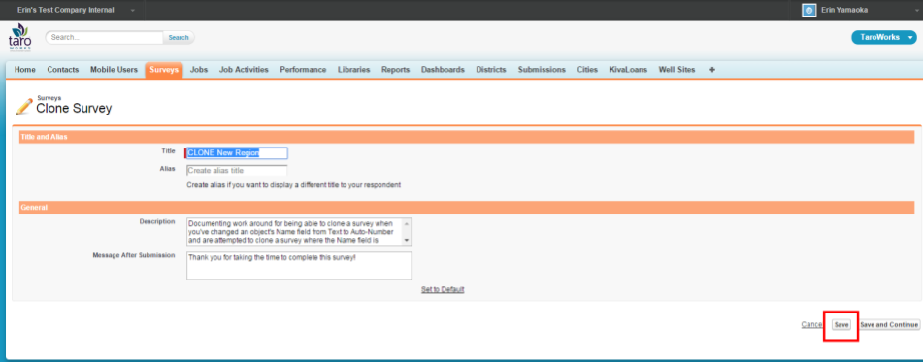Image resolution: width=923 pixels, height=362 pixels.
Task: Click Set to Default link
Action: pyautogui.click(x=443, y=289)
